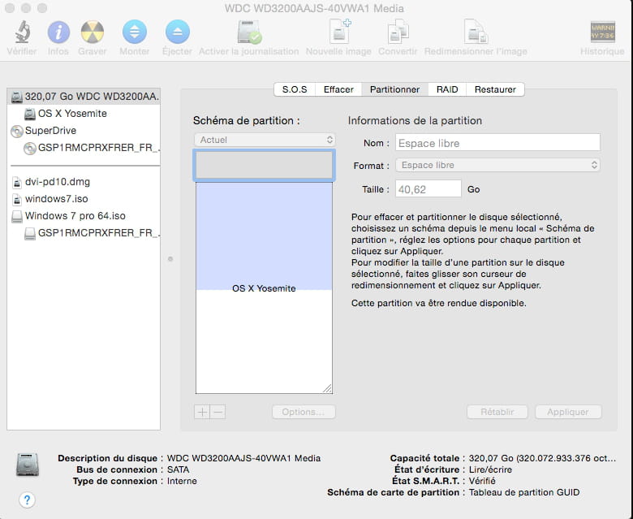Switch to the Restaurer tab

[495, 89]
